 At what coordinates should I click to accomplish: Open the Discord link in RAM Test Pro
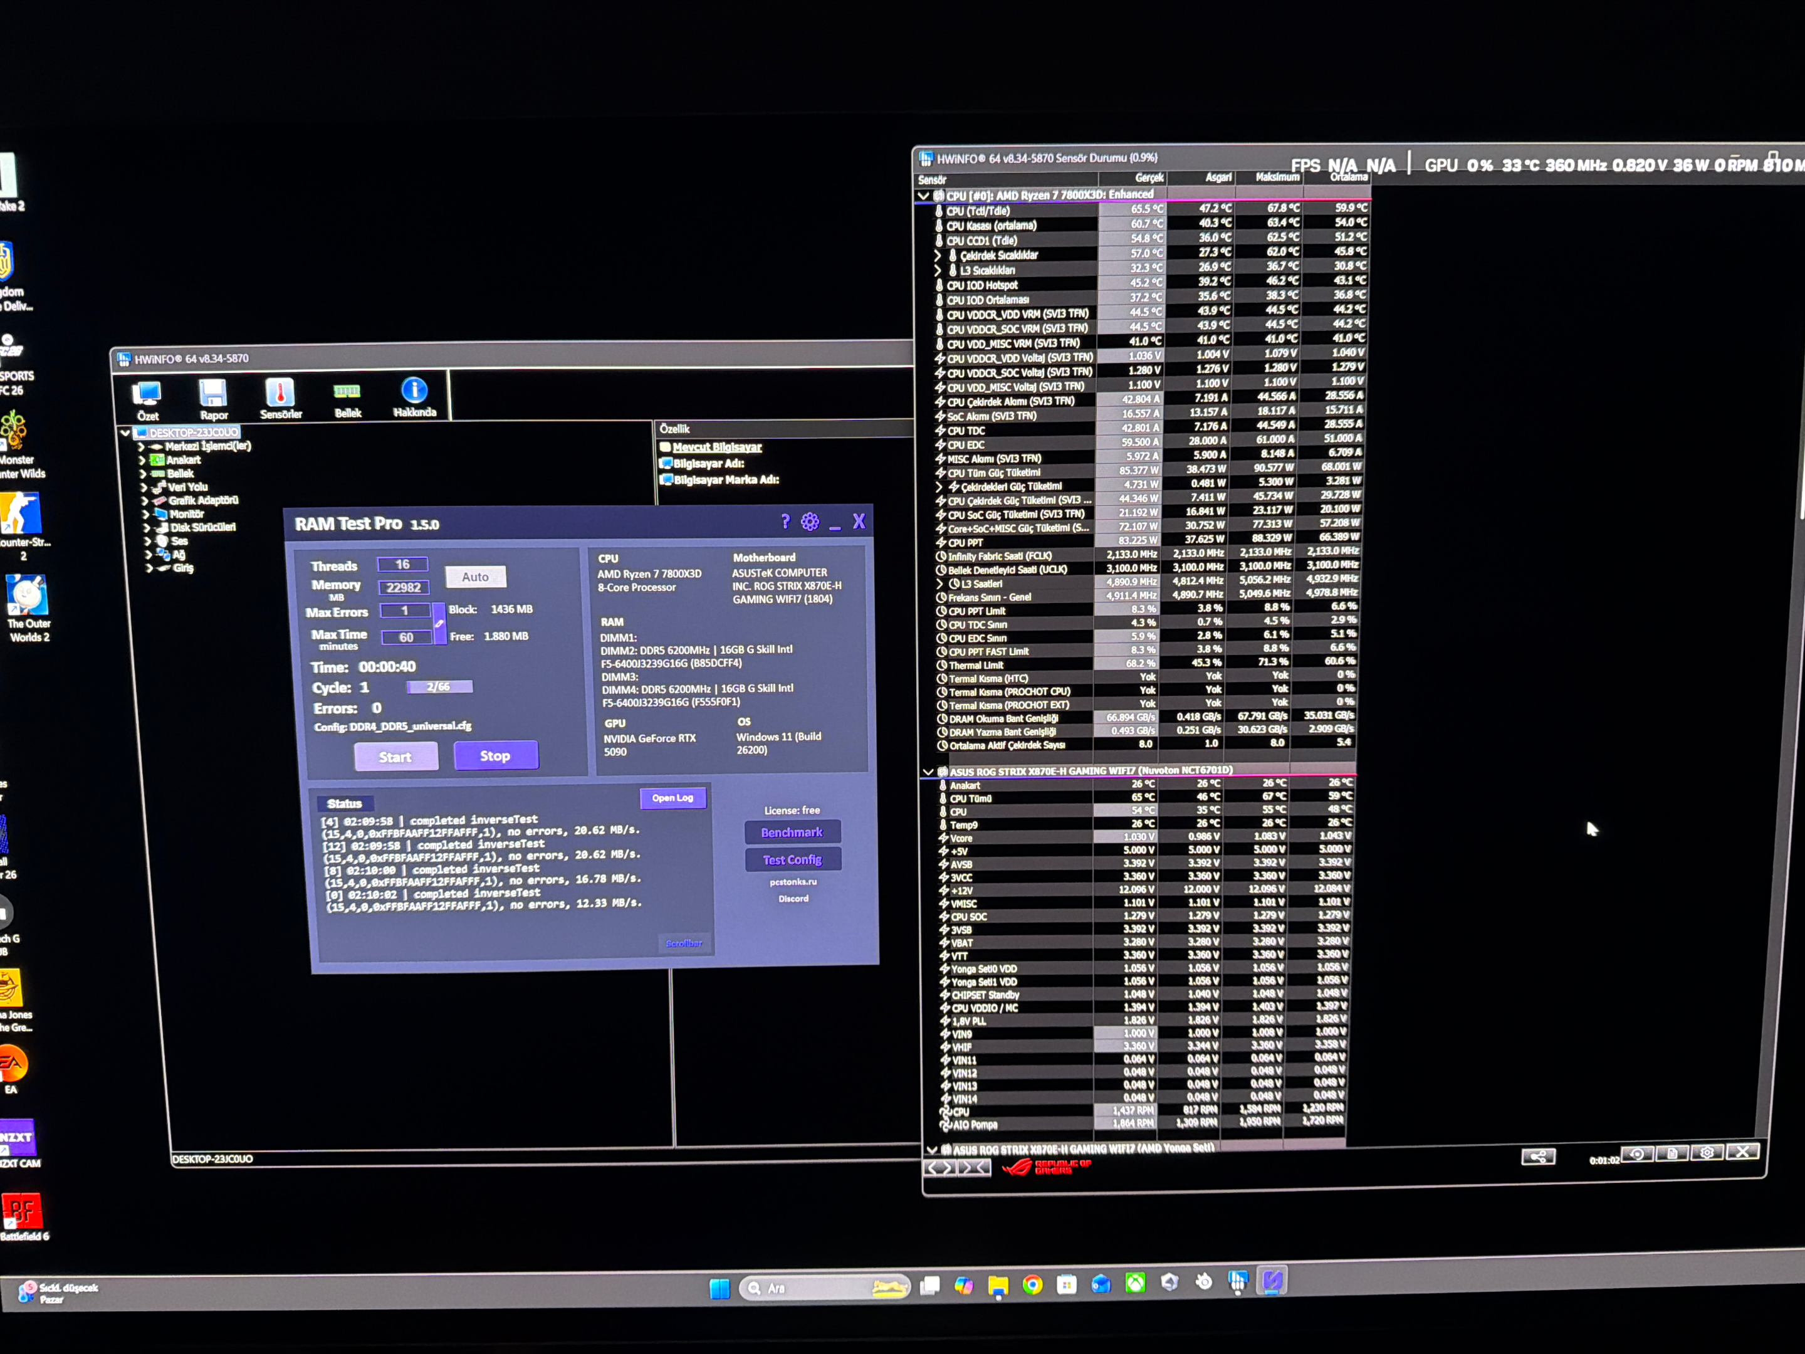(793, 898)
